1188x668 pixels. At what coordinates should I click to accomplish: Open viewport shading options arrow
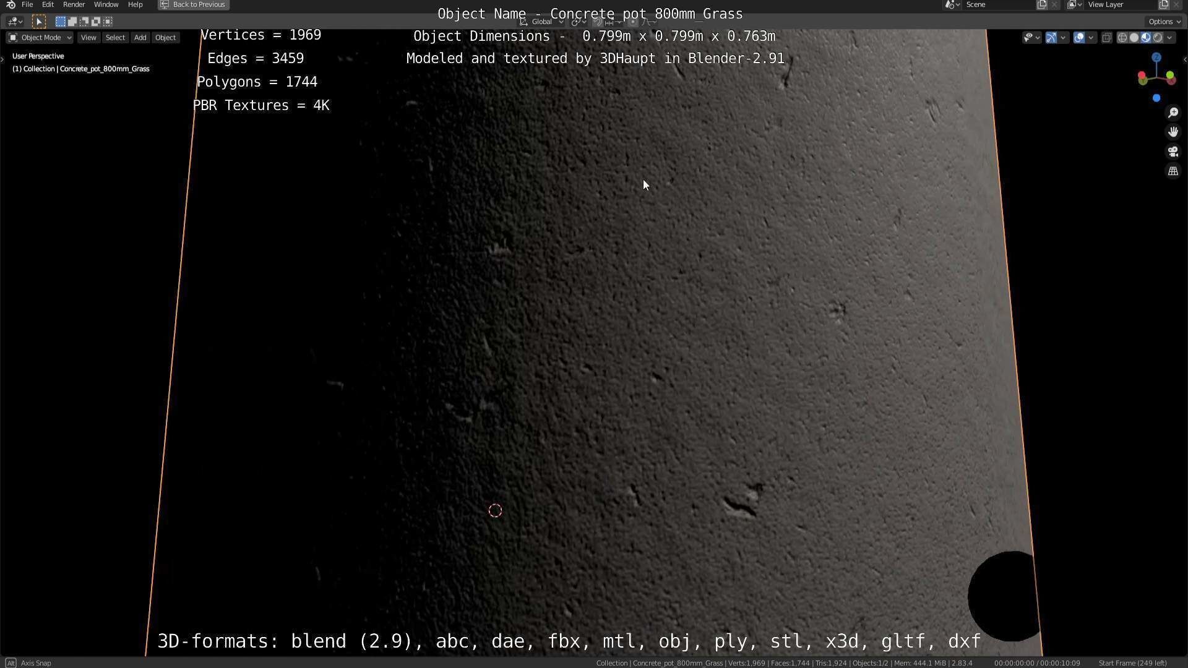coord(1169,38)
